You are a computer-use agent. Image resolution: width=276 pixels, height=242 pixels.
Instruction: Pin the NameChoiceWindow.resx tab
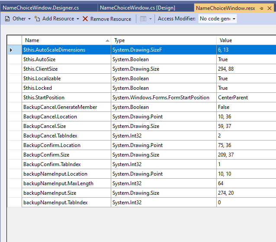click(262, 8)
